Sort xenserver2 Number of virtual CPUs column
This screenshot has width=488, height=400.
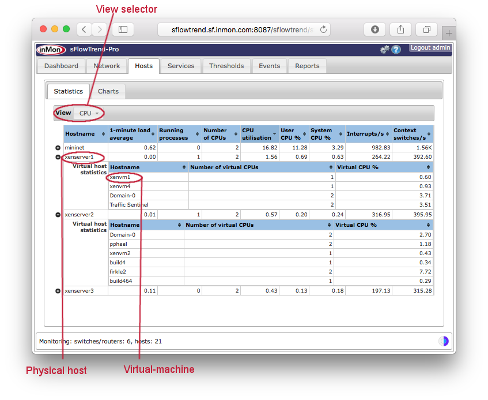point(258,225)
